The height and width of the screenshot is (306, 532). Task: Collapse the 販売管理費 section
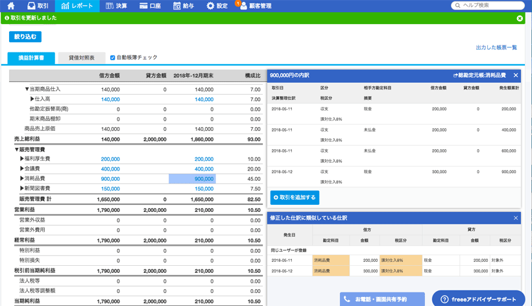[x=16, y=149]
